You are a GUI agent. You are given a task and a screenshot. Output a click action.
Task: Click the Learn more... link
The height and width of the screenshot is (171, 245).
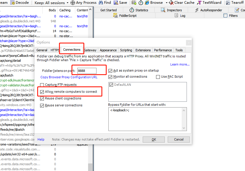pyautogui.click(x=180, y=64)
